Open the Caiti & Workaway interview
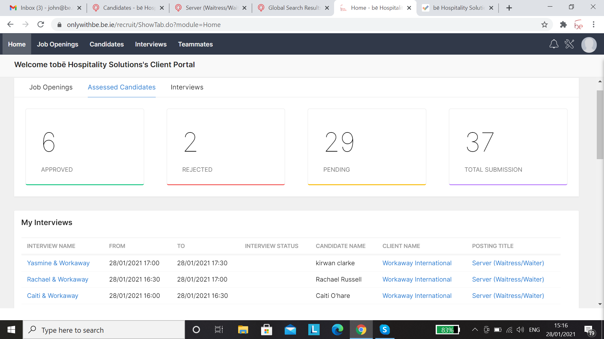604x339 pixels. click(x=53, y=296)
